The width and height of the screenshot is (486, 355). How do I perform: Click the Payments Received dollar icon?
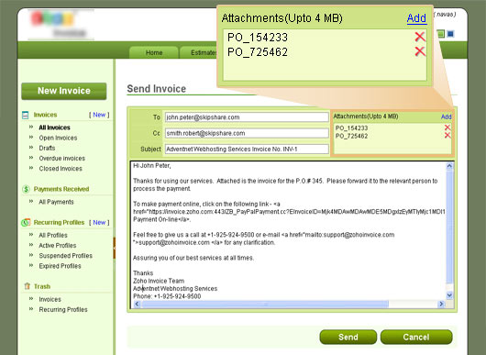click(26, 189)
